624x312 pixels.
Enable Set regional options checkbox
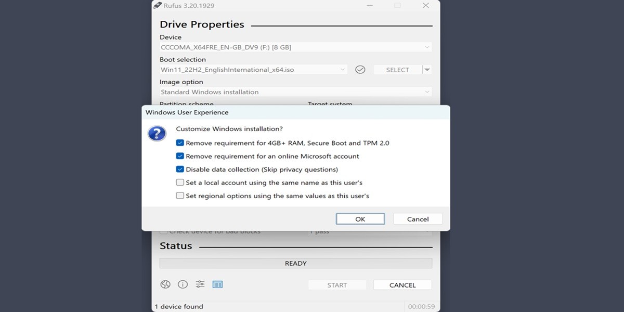pyautogui.click(x=180, y=196)
